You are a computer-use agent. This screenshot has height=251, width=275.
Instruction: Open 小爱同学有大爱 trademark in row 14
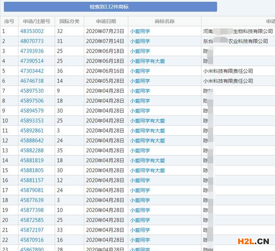147,160
